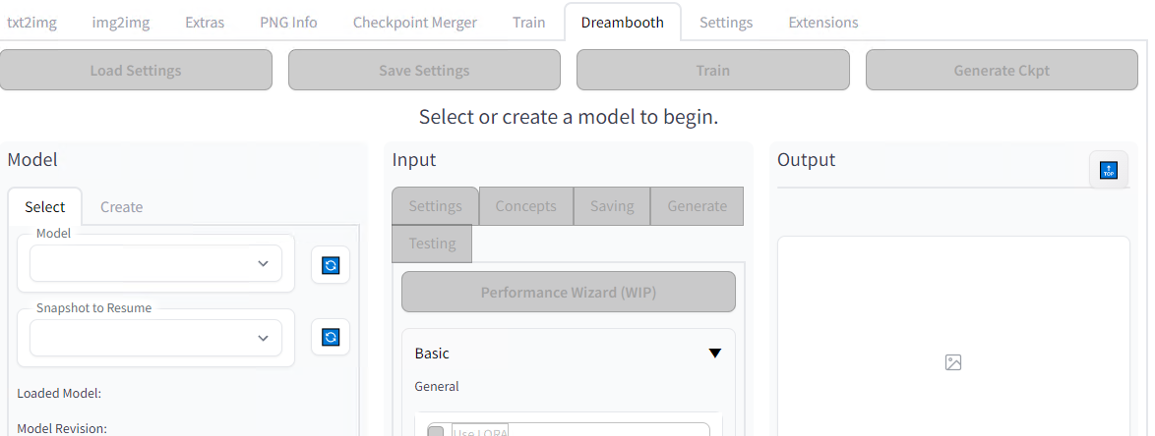
Task: Open the Extras tab
Action: tap(205, 22)
